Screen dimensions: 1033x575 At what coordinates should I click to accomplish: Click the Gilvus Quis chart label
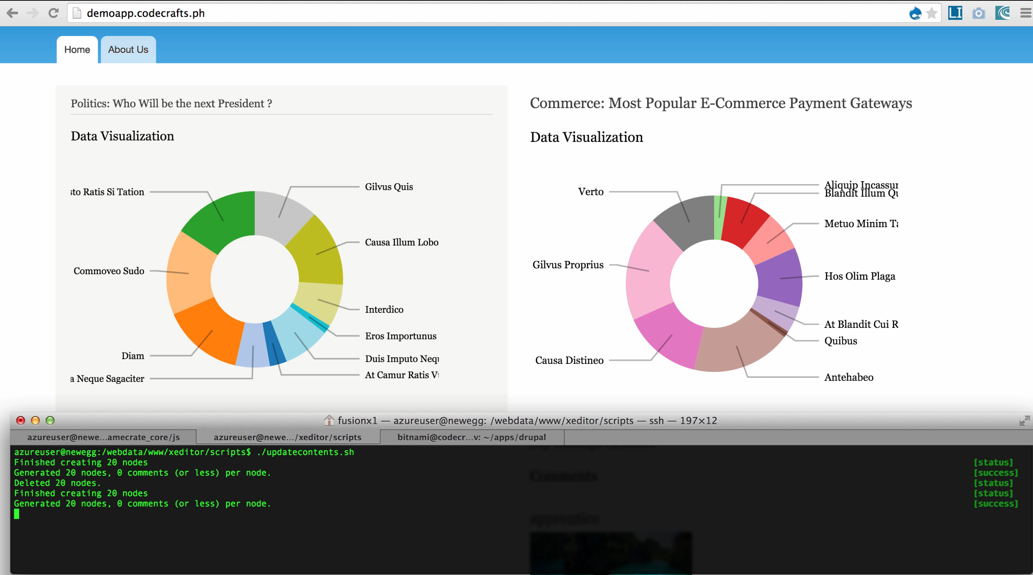(388, 187)
